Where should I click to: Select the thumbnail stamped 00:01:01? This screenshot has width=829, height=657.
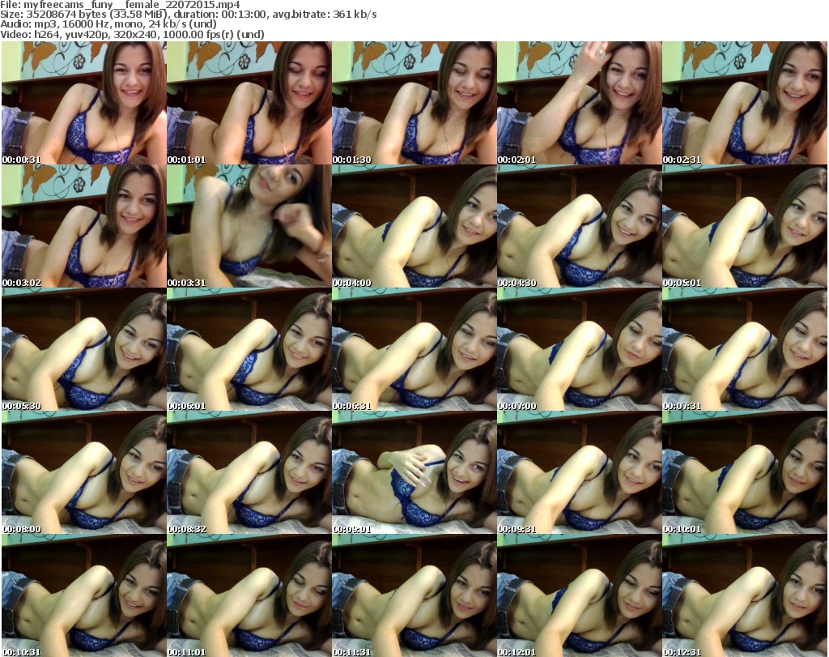tap(249, 103)
